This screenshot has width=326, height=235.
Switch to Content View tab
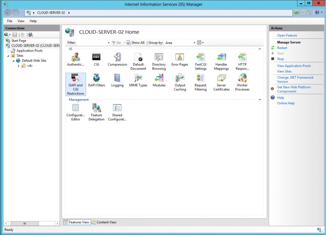(x=104, y=222)
